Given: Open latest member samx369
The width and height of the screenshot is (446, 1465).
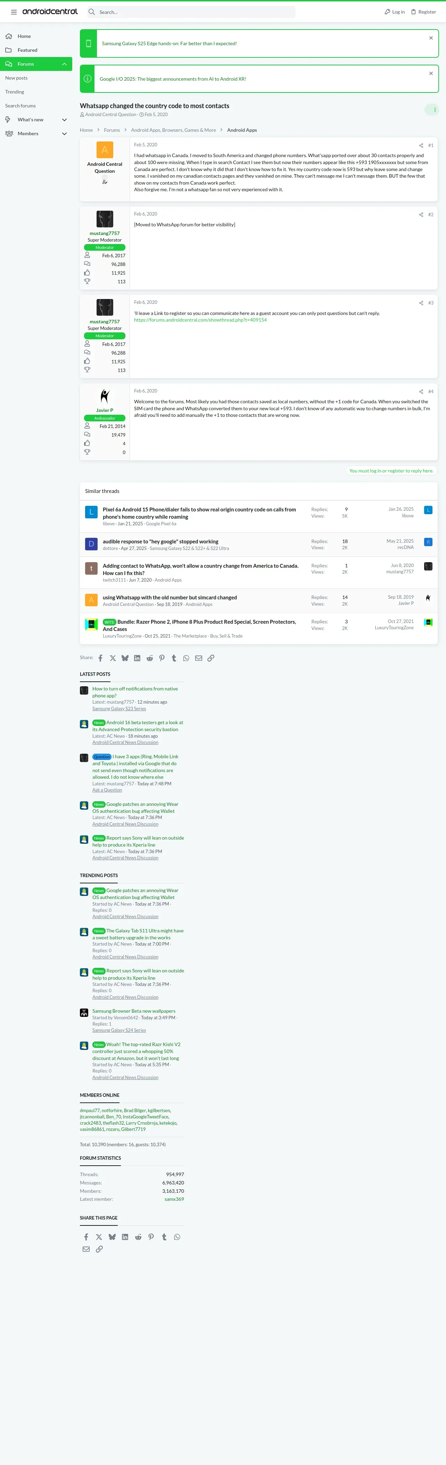Looking at the screenshot, I should (x=174, y=1199).
